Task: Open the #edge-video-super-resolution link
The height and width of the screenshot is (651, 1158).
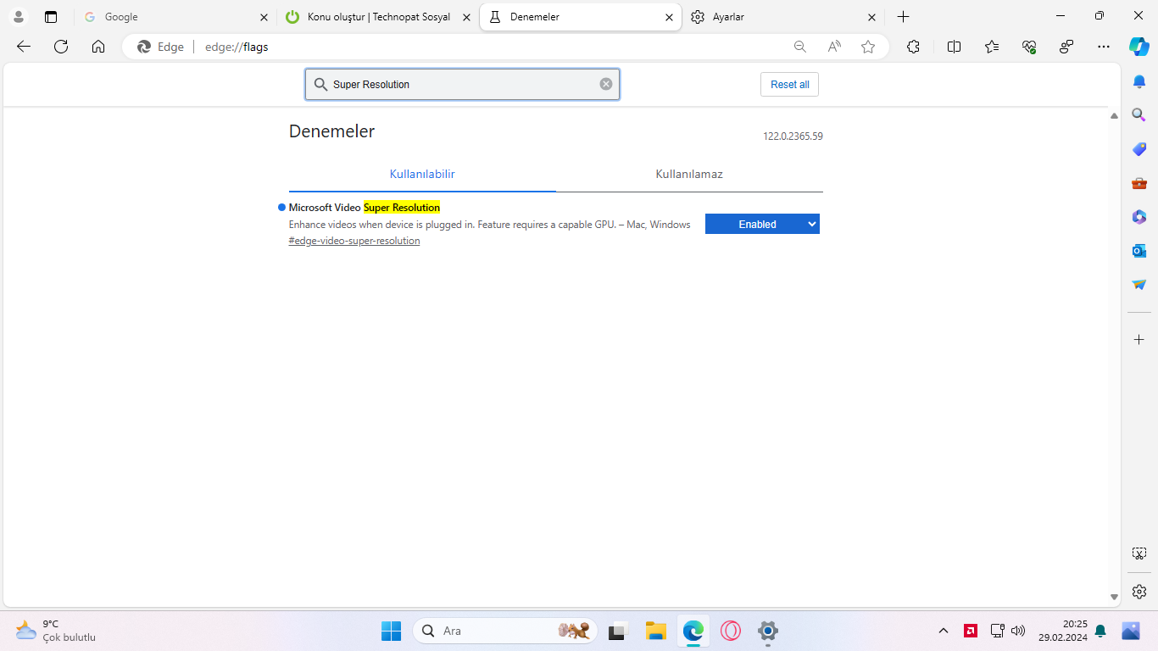Action: point(354,241)
